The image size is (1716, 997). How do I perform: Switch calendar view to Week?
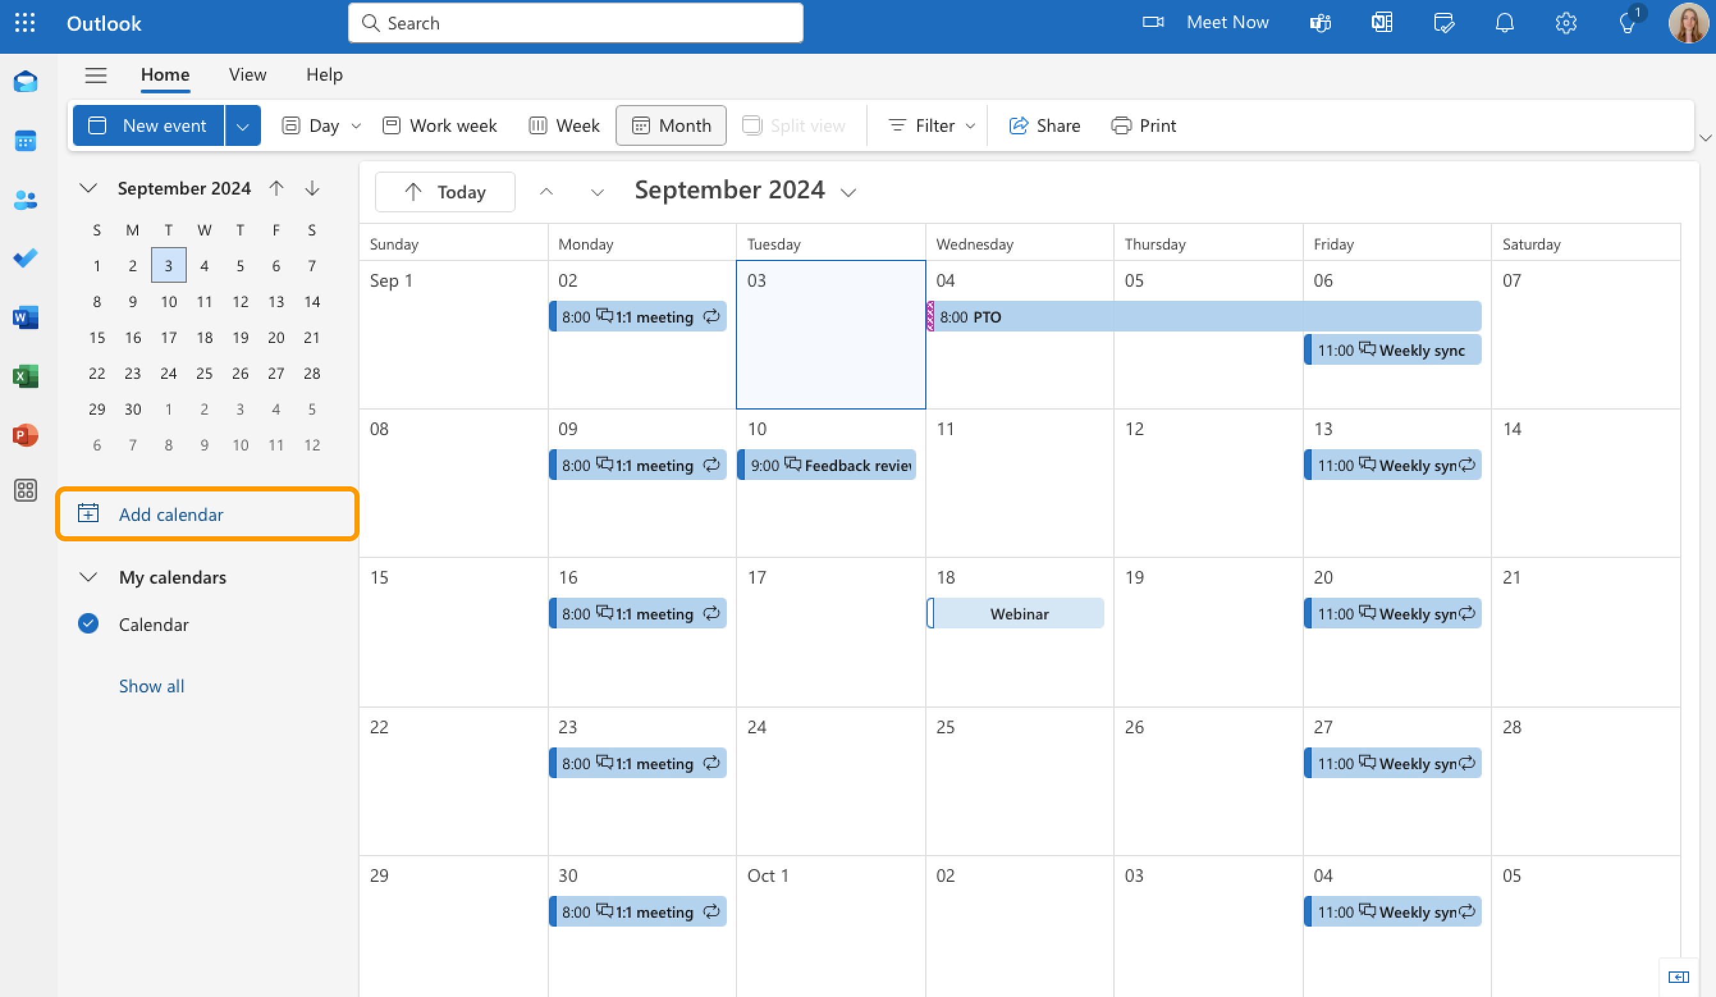click(563, 125)
